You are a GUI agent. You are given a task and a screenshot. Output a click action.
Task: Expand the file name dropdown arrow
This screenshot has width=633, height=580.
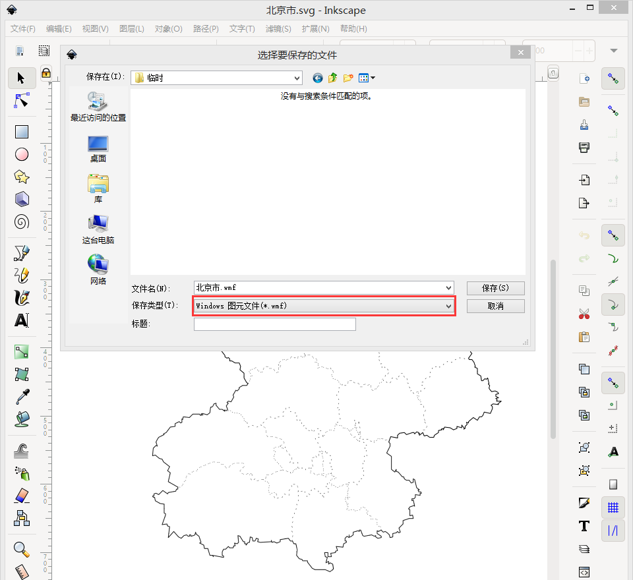(448, 288)
